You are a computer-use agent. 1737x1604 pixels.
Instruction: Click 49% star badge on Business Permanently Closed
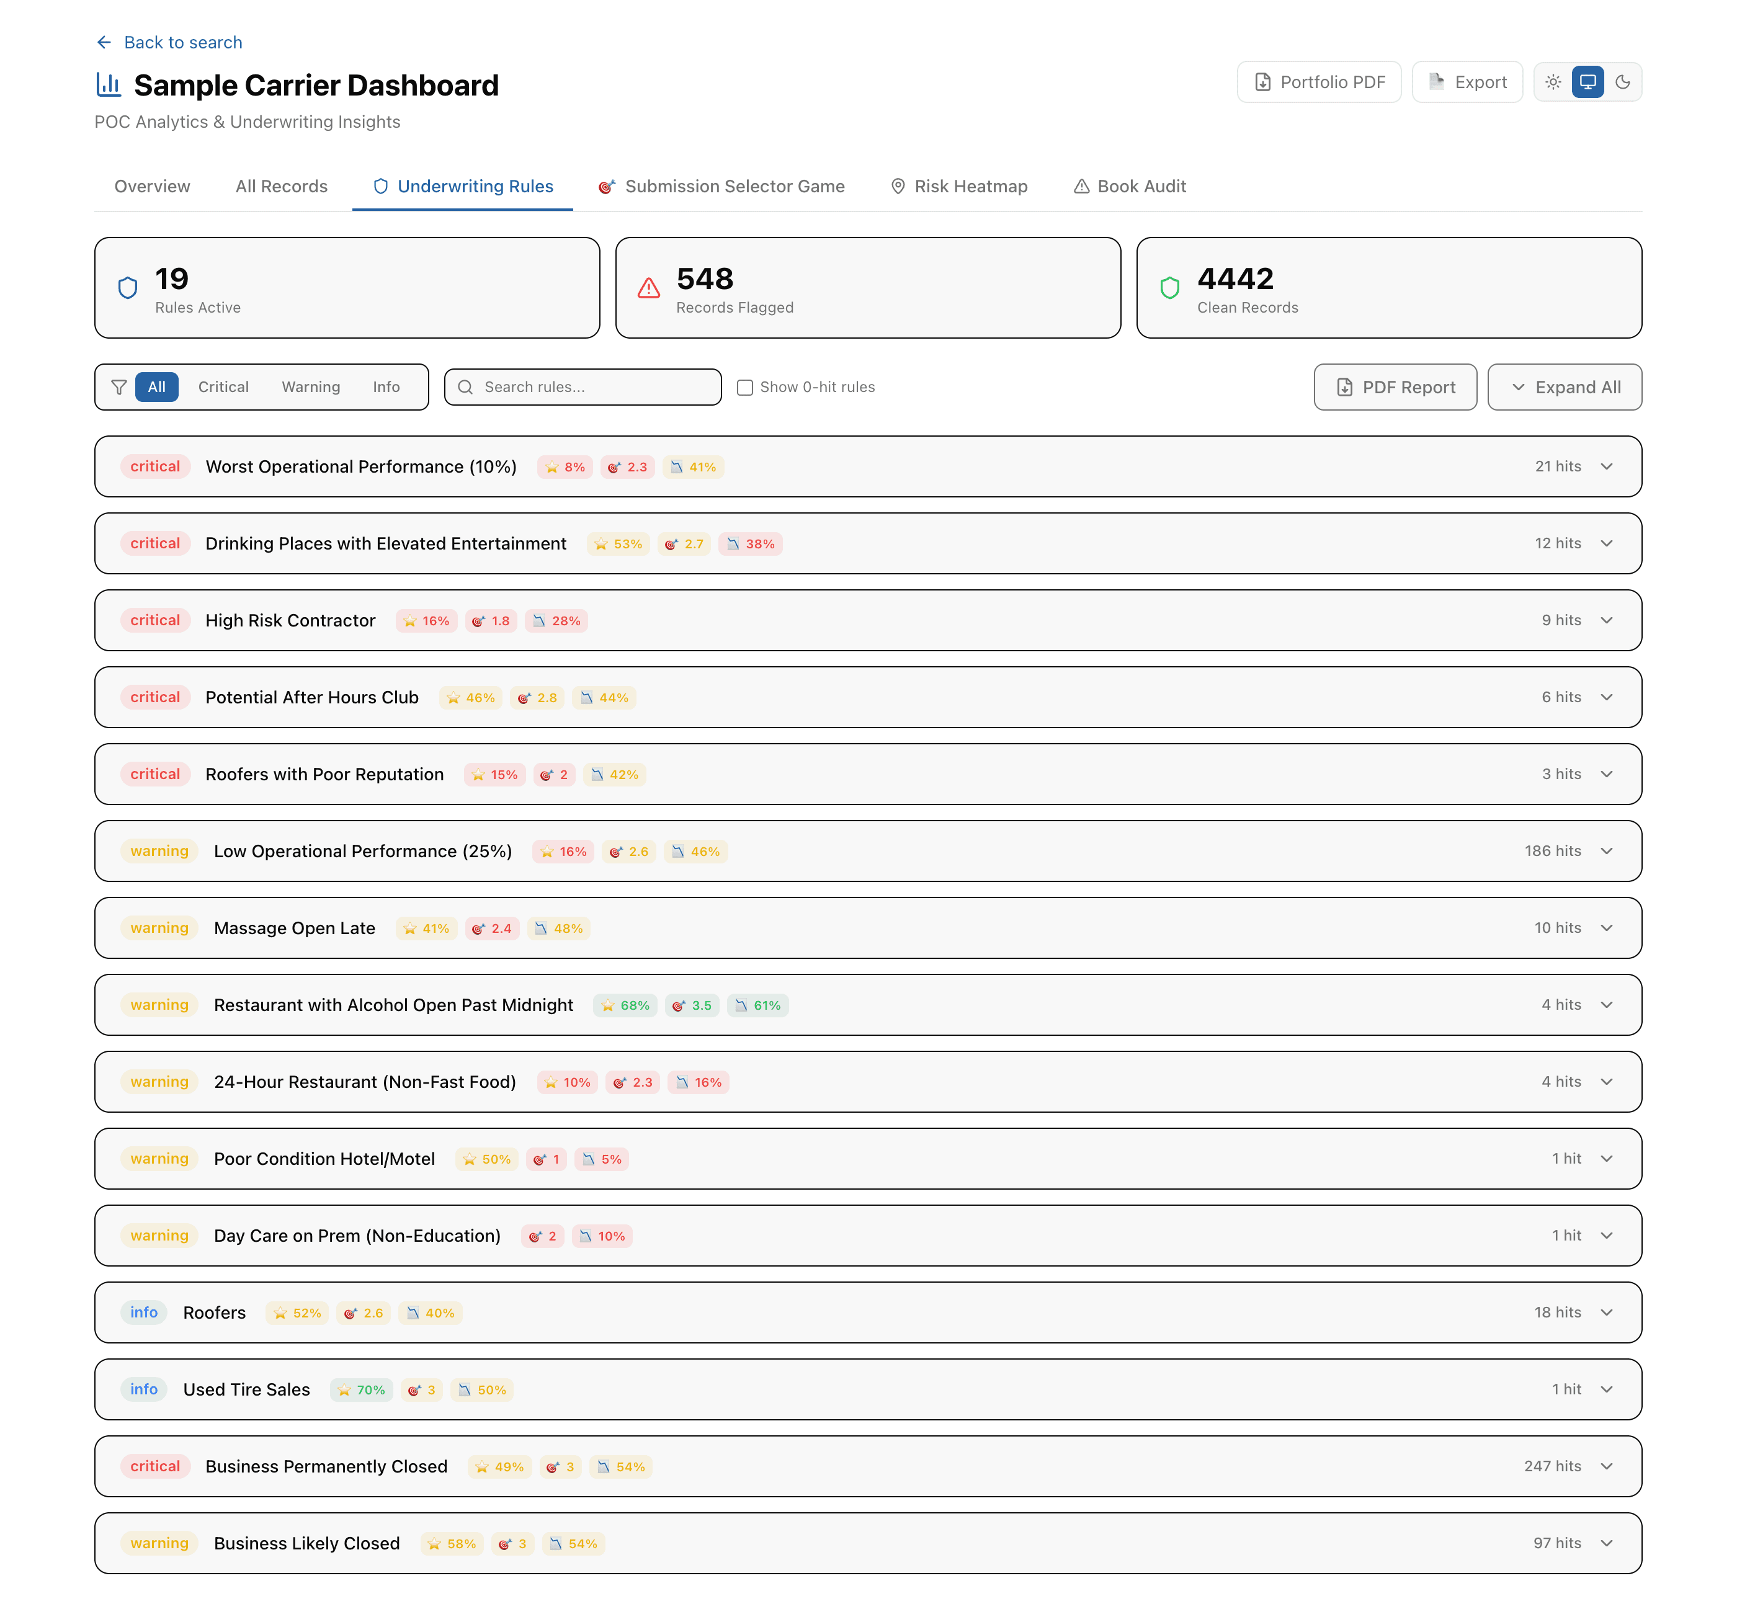(x=499, y=1467)
